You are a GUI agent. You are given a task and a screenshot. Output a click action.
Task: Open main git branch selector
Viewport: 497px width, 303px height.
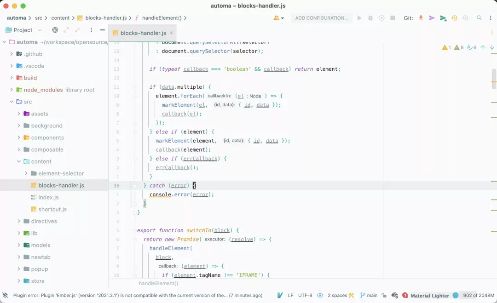pos(369,295)
